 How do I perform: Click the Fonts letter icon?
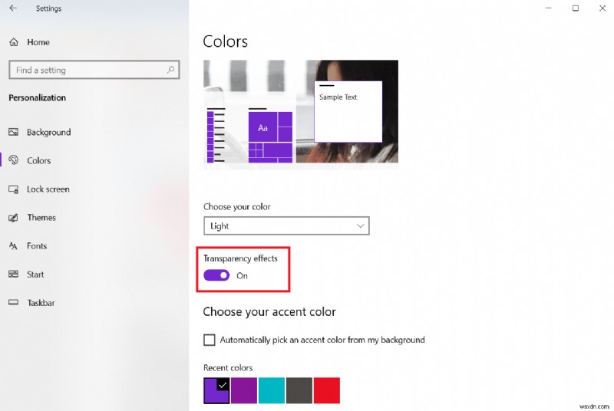coord(13,246)
